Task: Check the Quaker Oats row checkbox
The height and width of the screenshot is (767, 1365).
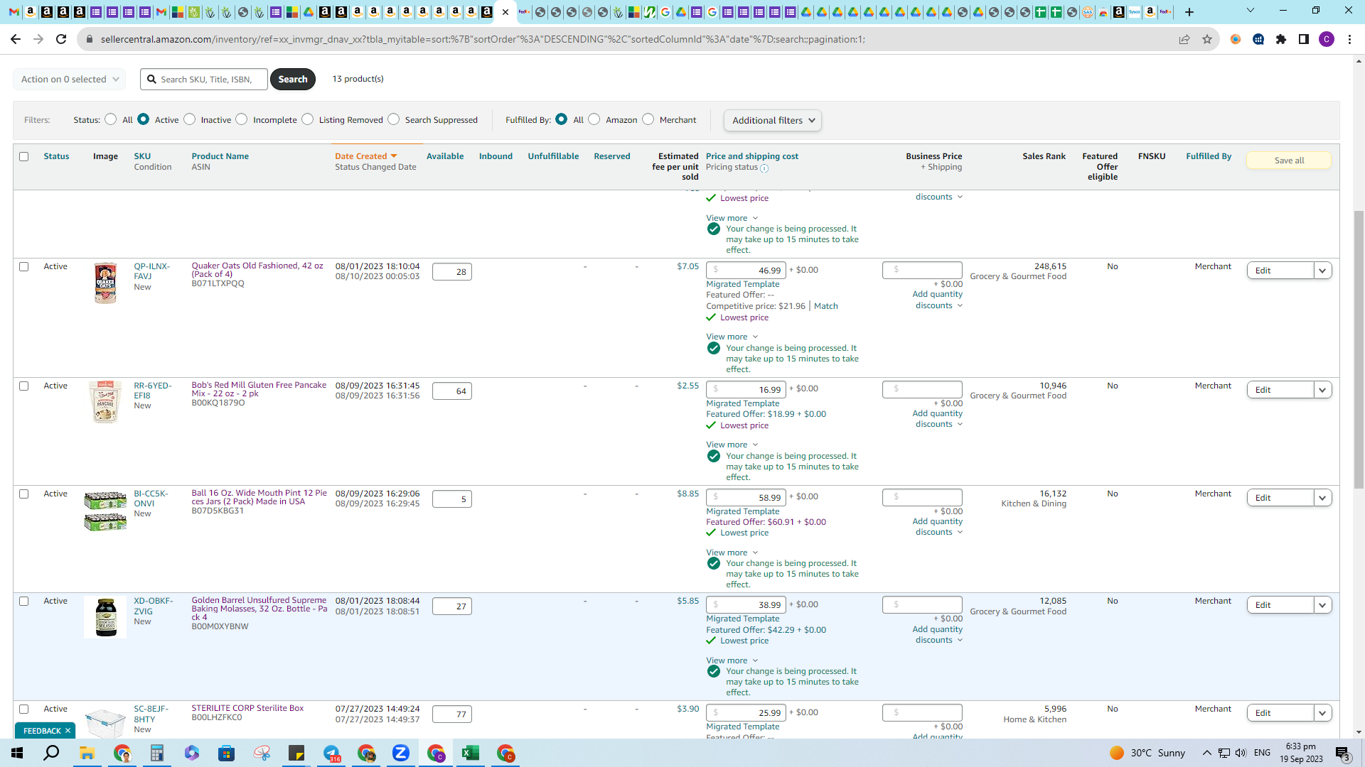Action: [24, 267]
